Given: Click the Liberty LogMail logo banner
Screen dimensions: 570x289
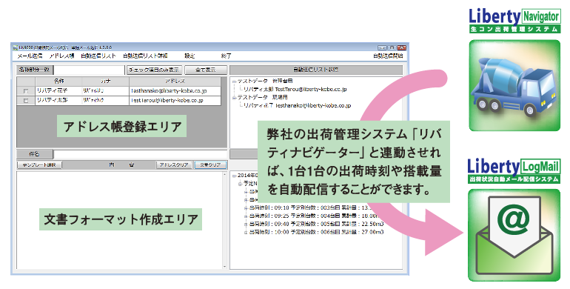Looking at the screenshot, I should (x=514, y=170).
